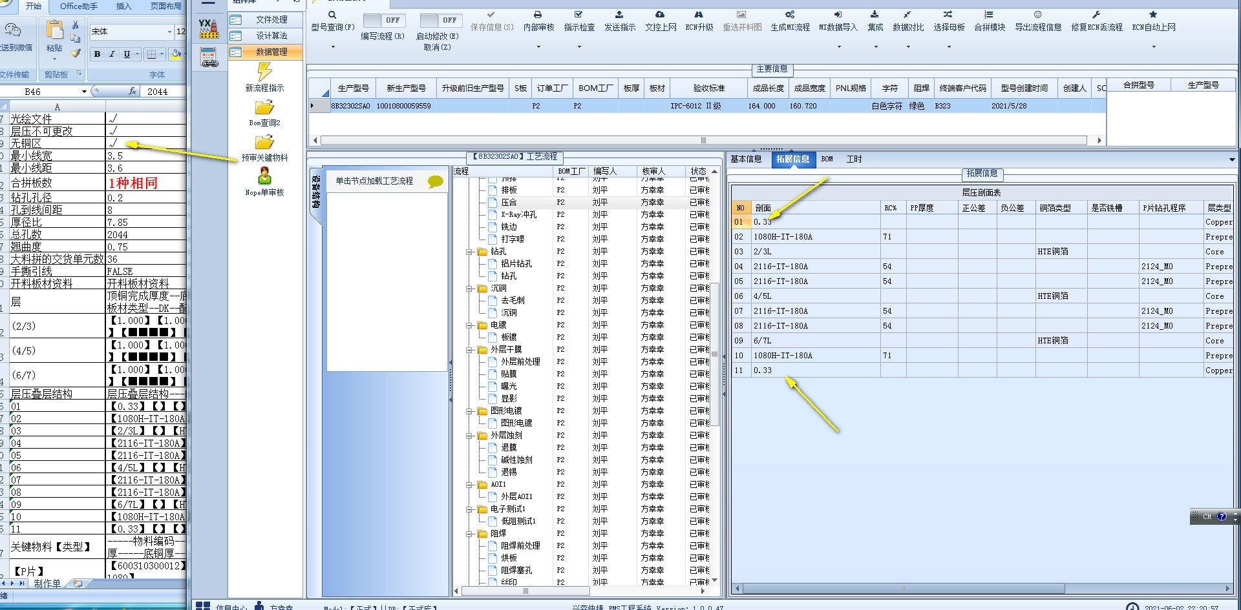
Task: Select the 文件处理 sidebar button
Action: [x=266, y=19]
